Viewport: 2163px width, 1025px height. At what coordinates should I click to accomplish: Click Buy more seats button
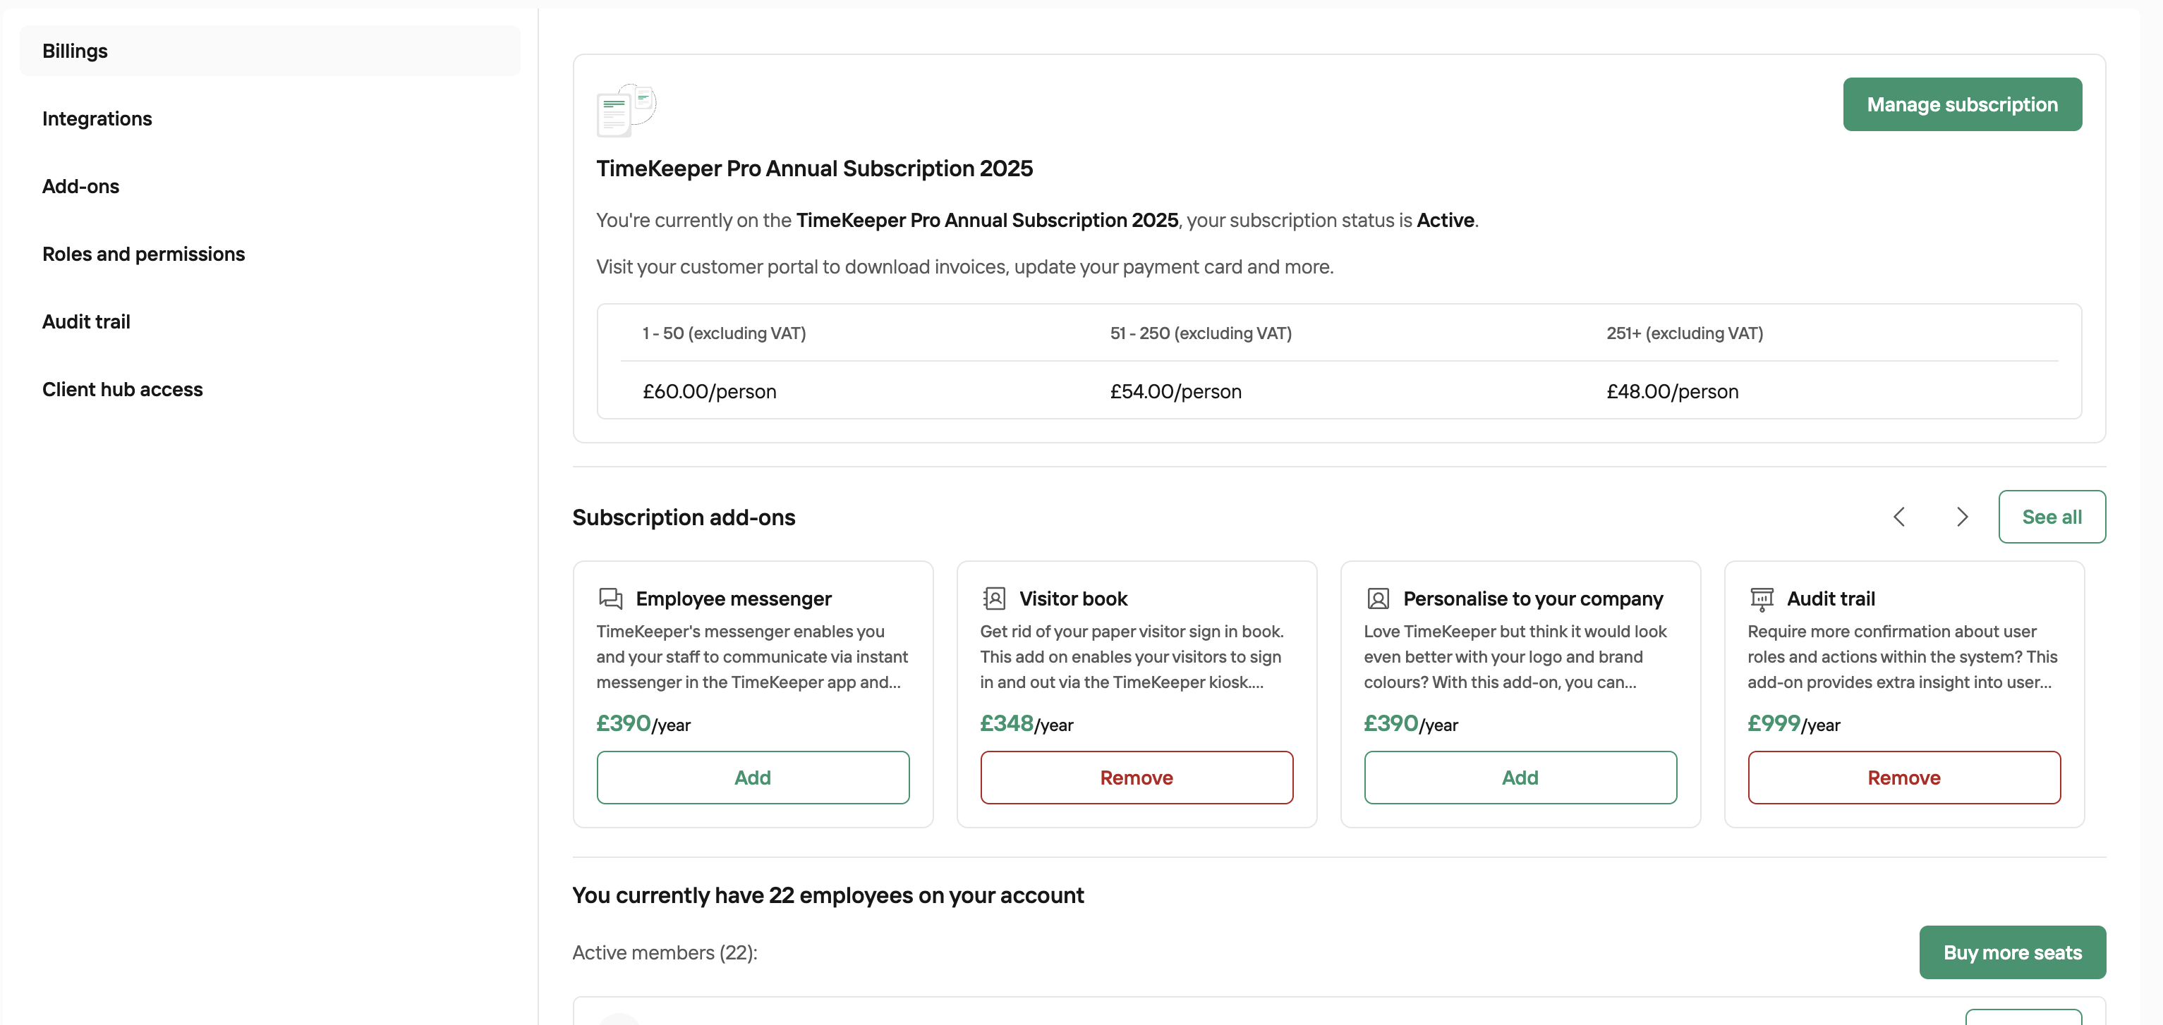[x=2012, y=953]
